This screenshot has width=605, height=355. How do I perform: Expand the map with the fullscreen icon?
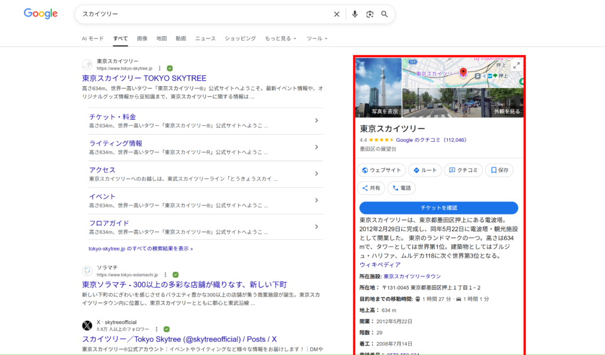[x=516, y=66]
